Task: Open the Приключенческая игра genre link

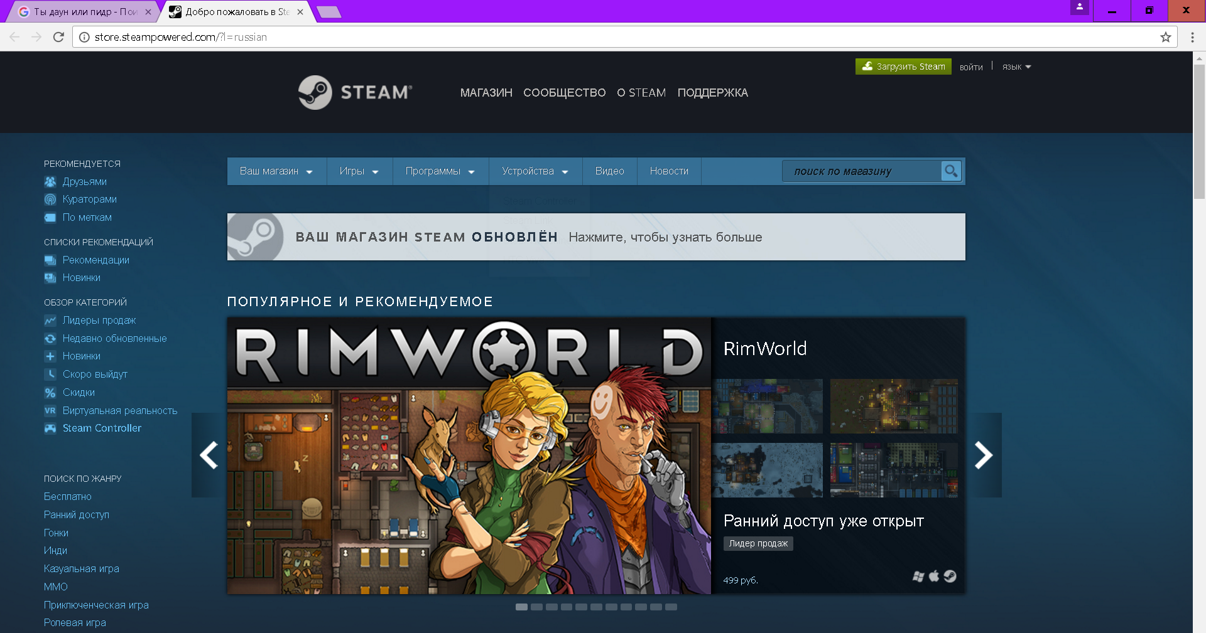Action: tap(96, 605)
